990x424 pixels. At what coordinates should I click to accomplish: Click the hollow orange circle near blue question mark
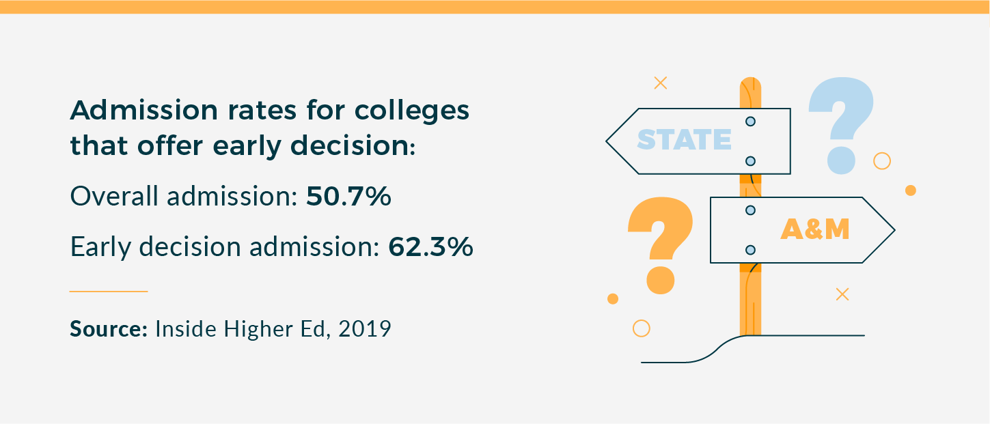[882, 161]
